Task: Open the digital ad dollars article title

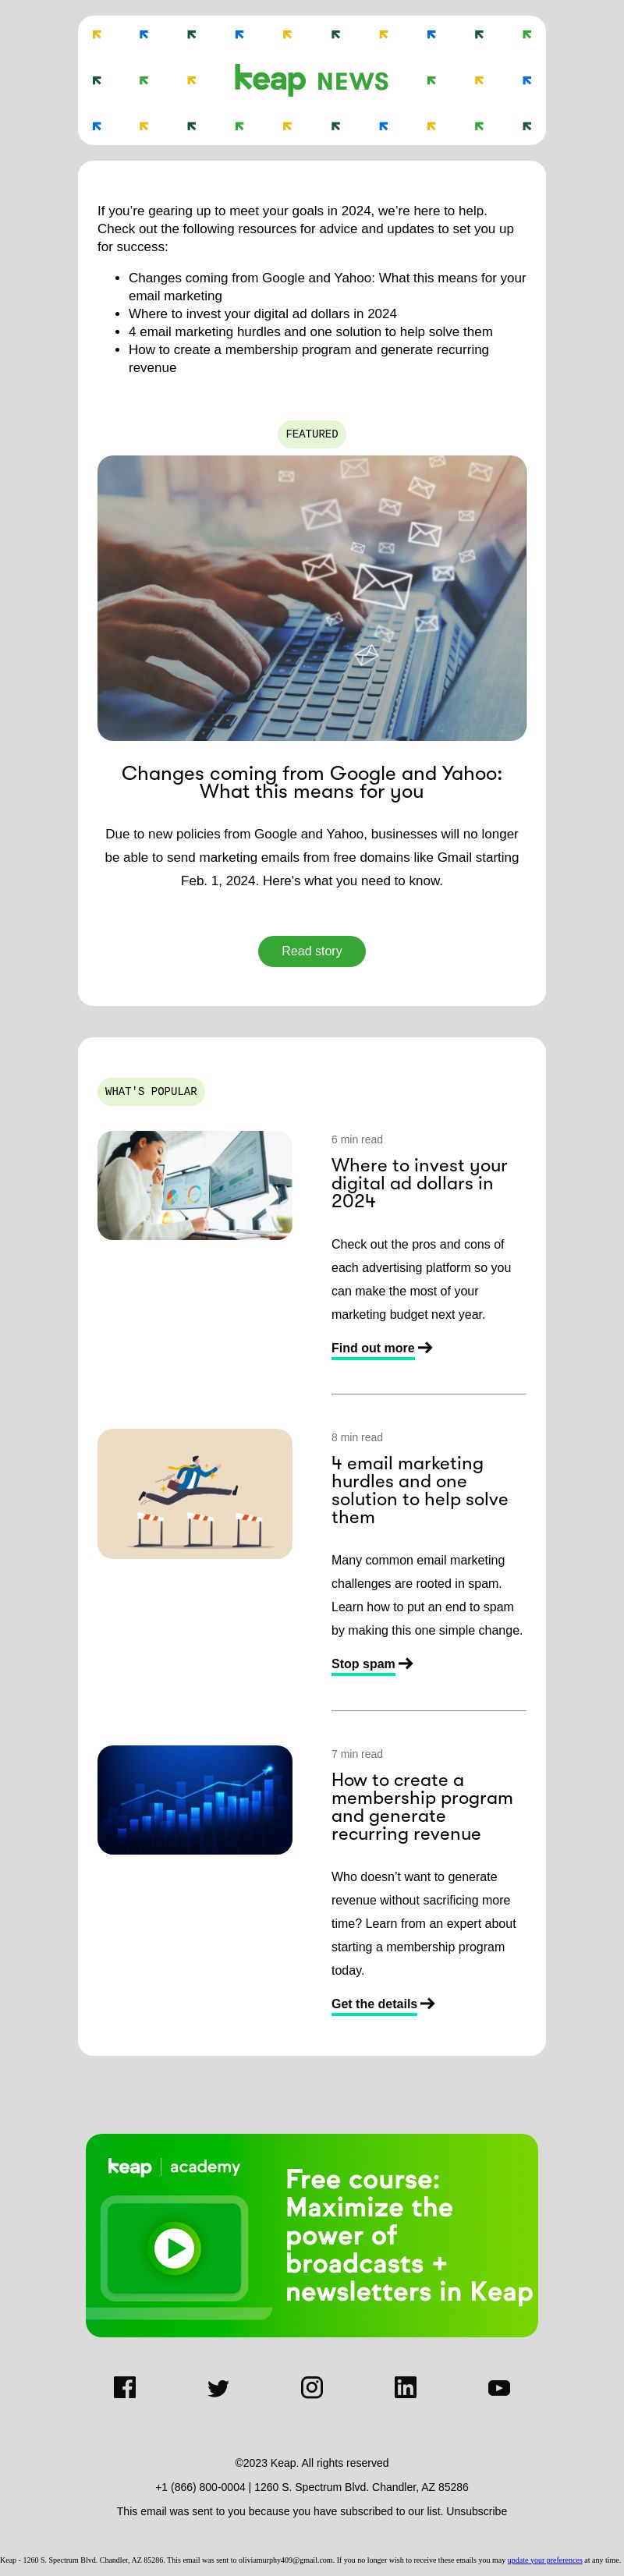Action: click(419, 1183)
